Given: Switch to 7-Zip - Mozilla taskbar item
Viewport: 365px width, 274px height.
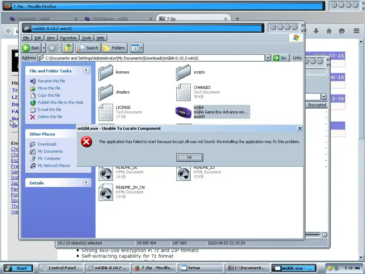Looking at the screenshot, I should [x=154, y=268].
